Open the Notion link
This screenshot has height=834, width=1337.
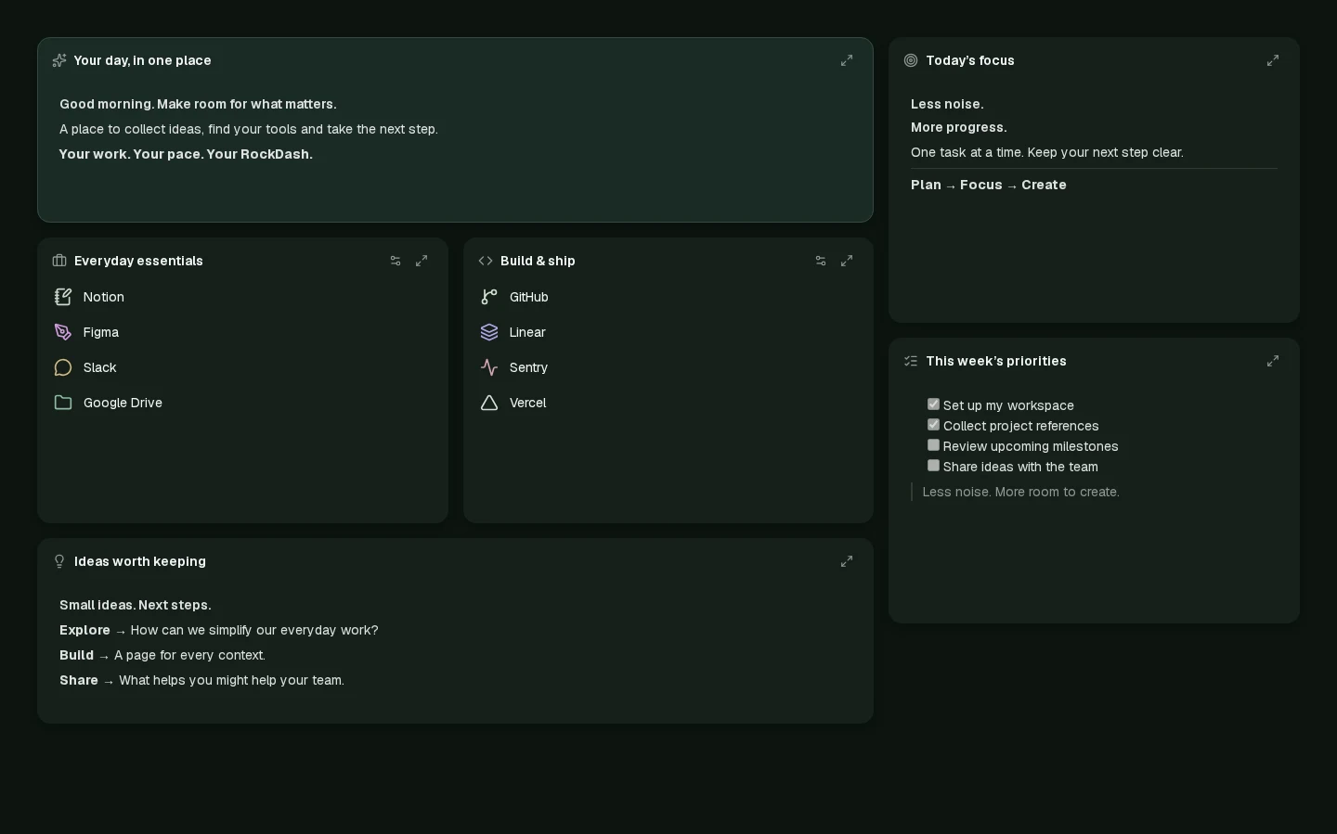tap(104, 297)
